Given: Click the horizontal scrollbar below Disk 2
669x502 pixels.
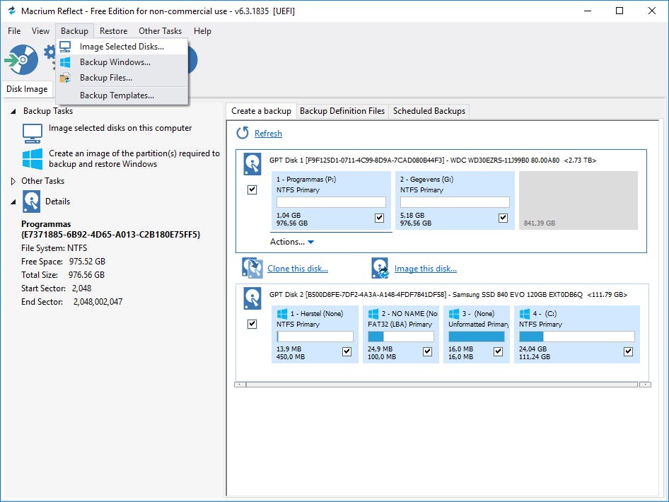Looking at the screenshot, I should [442, 385].
